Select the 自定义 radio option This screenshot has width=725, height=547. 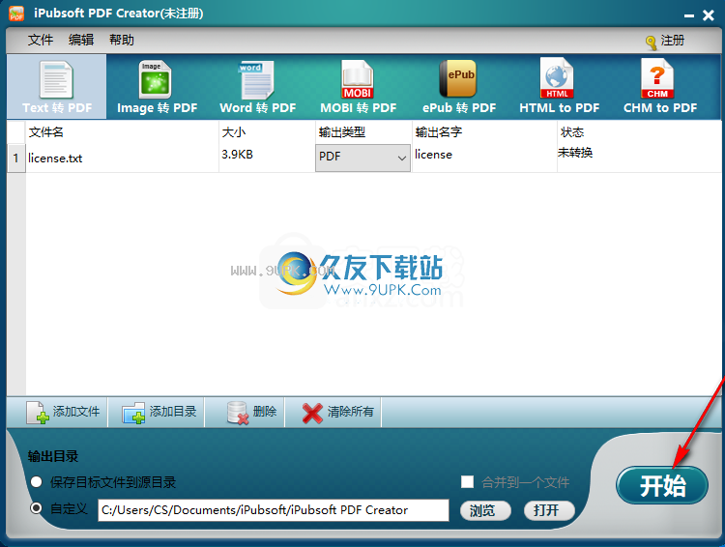click(x=36, y=508)
